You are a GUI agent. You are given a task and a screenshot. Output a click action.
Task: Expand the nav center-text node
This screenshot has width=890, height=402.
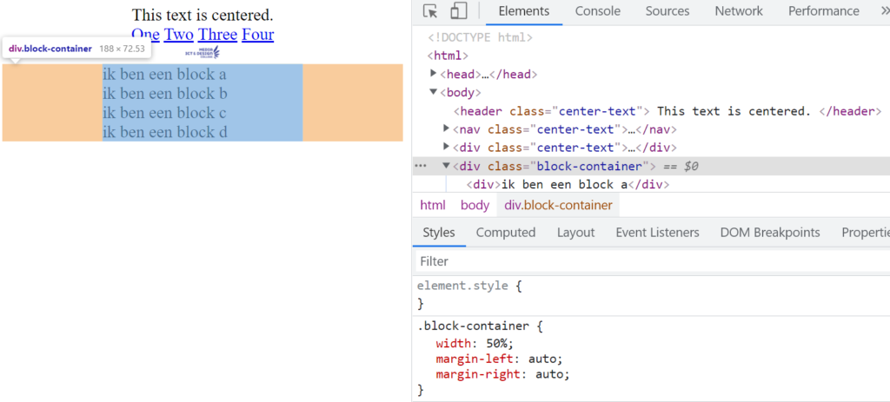[447, 129]
